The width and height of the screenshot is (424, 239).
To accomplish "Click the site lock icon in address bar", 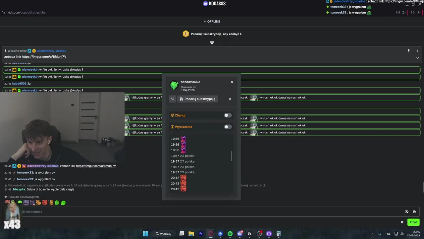I will click(x=3, y=13).
